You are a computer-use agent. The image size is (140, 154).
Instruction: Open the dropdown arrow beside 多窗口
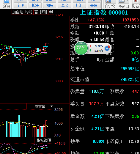coord(127,1)
